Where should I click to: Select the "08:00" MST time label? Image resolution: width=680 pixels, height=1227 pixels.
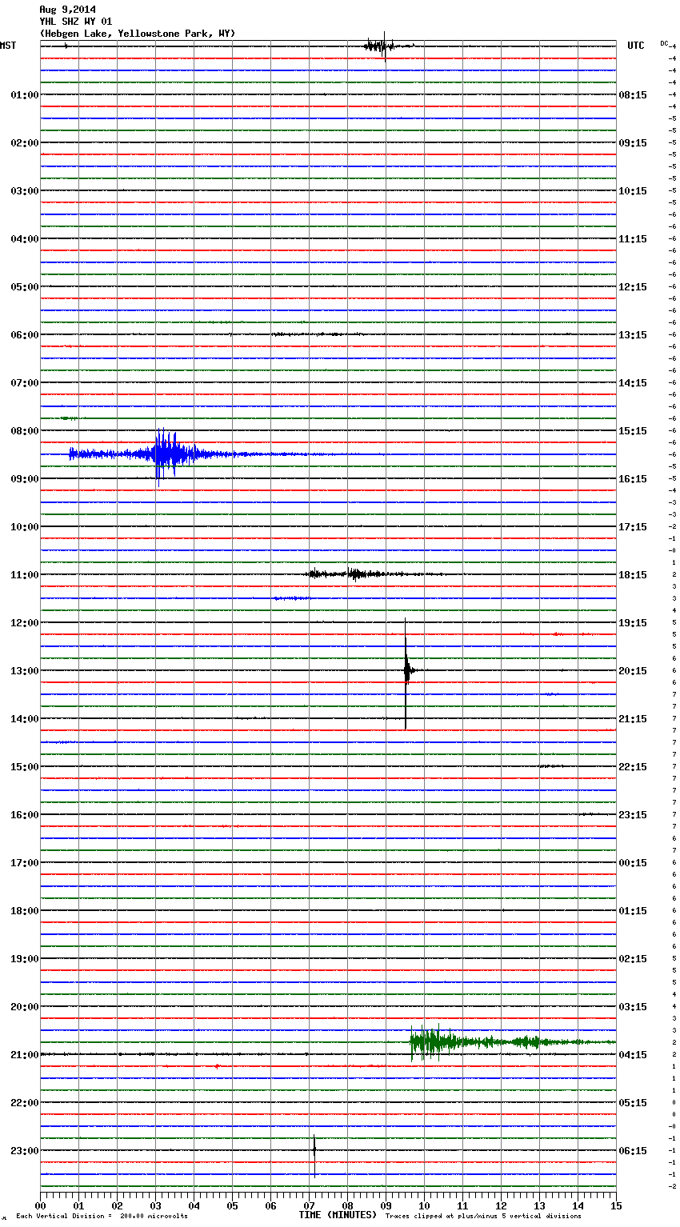24,430
